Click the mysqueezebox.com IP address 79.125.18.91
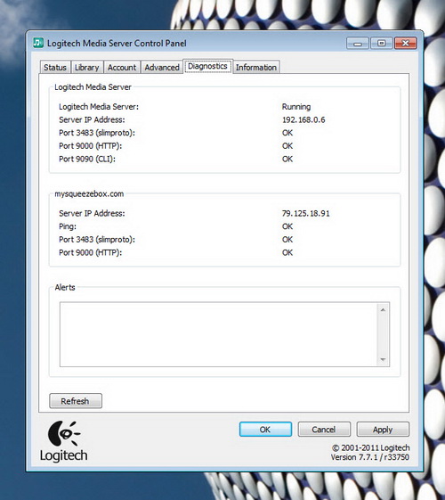This screenshot has height=500, width=445. (306, 213)
